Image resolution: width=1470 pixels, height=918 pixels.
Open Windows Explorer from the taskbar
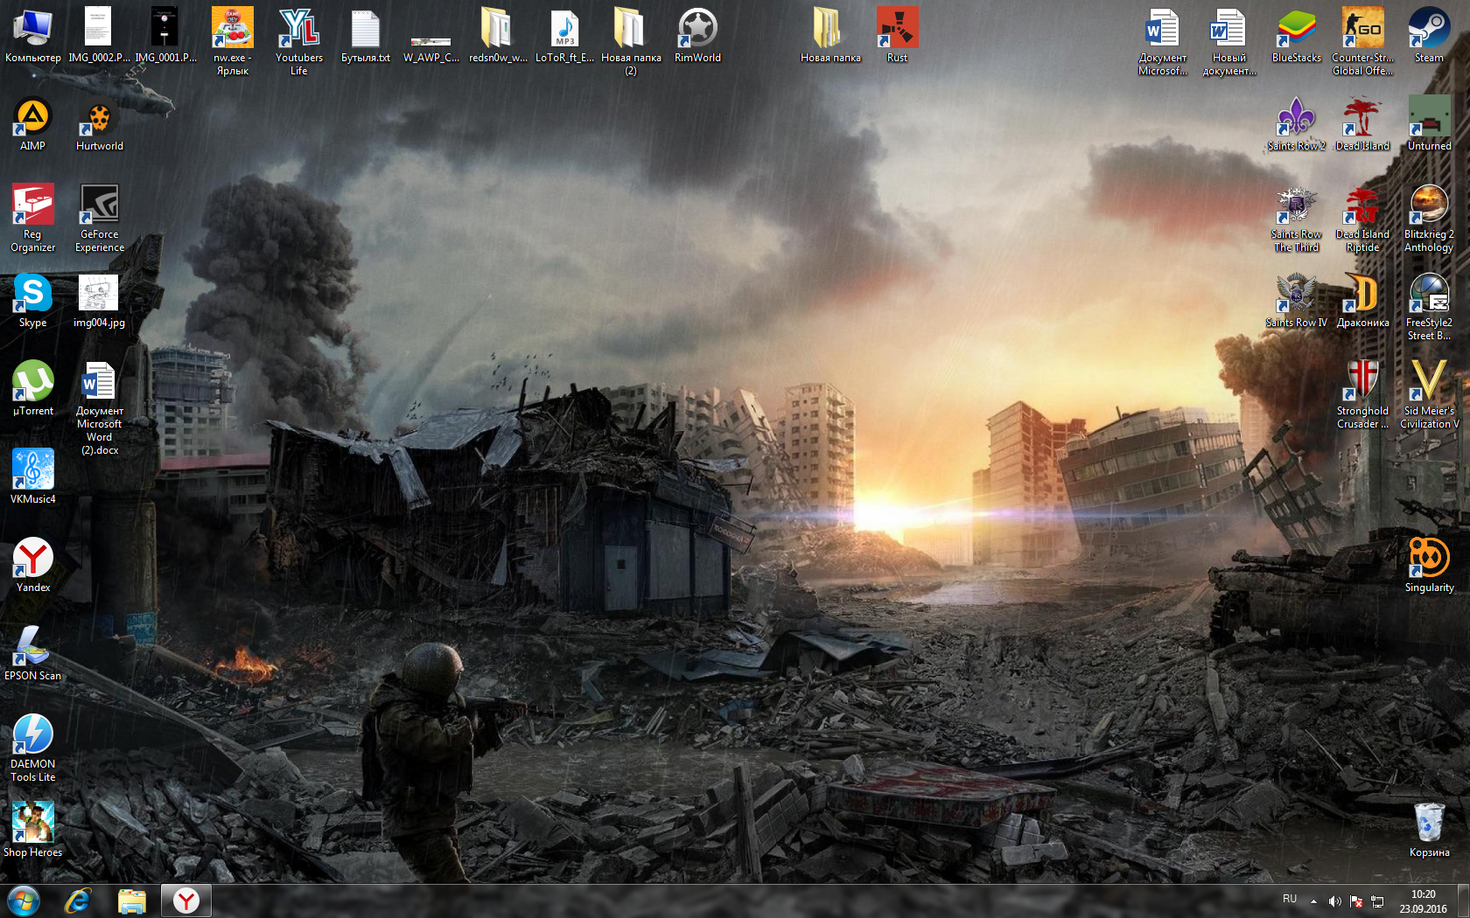pyautogui.click(x=132, y=901)
